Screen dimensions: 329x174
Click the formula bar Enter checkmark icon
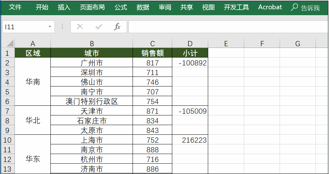(x=99, y=27)
